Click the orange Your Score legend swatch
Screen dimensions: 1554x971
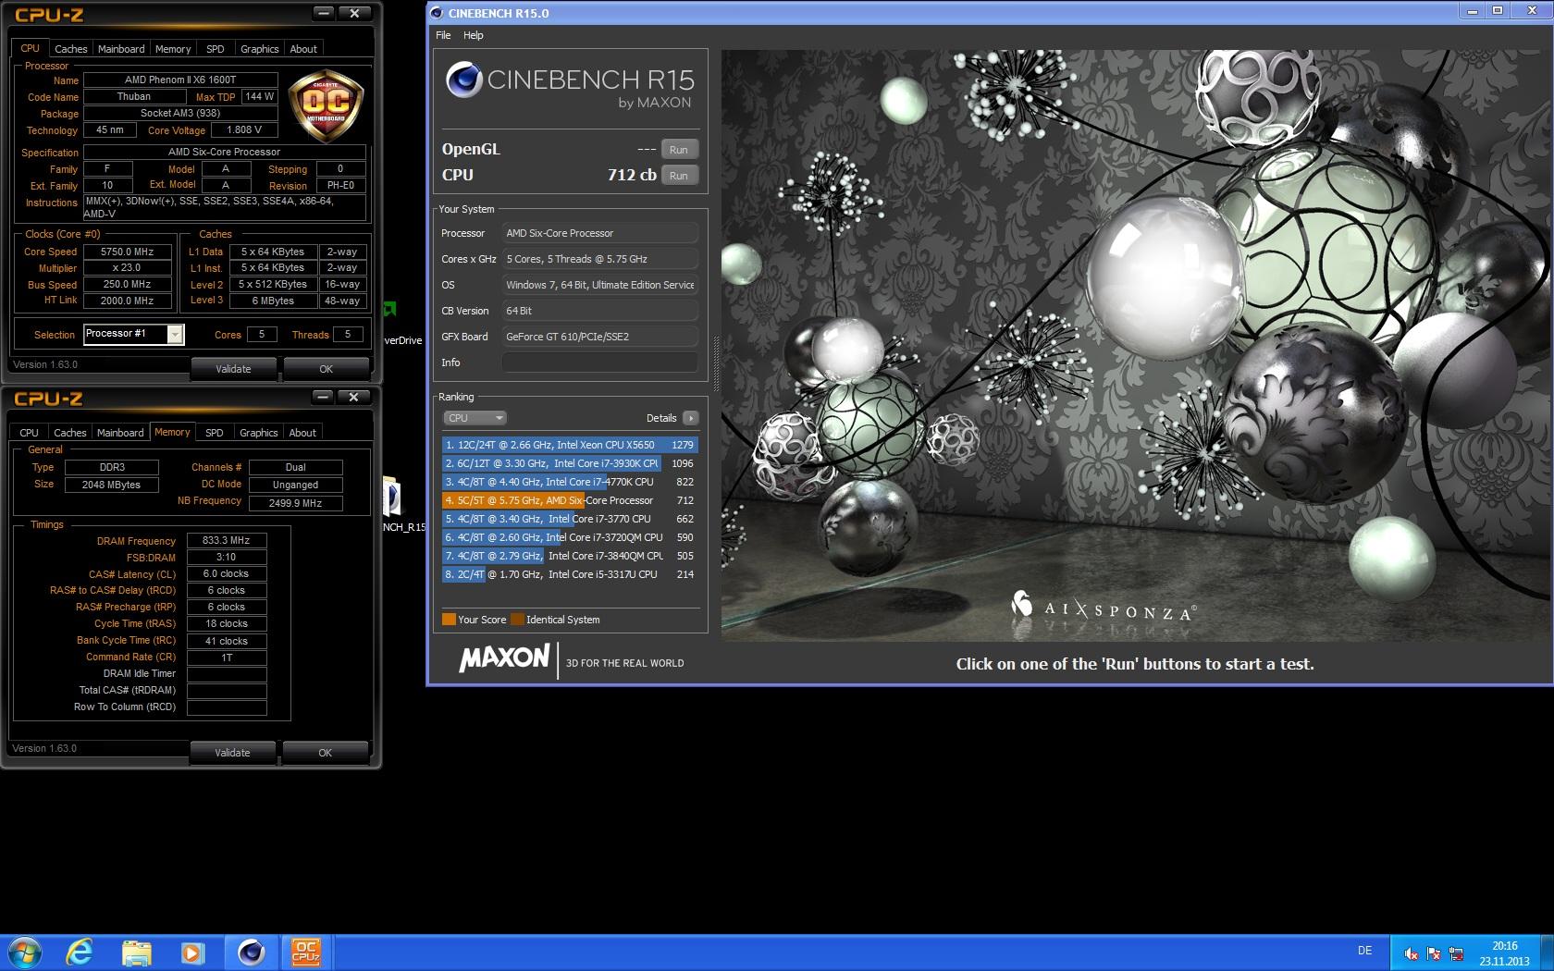click(x=449, y=620)
